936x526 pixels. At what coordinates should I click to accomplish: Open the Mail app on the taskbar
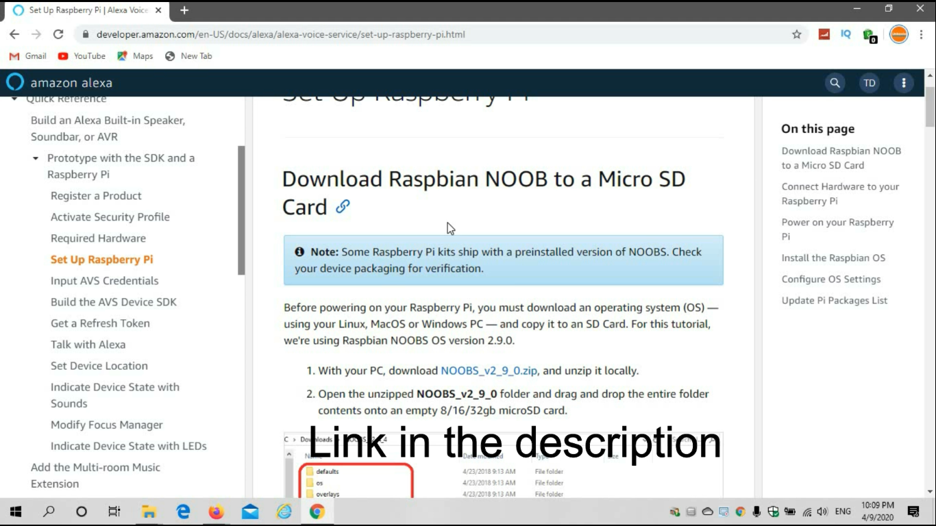pyautogui.click(x=250, y=512)
